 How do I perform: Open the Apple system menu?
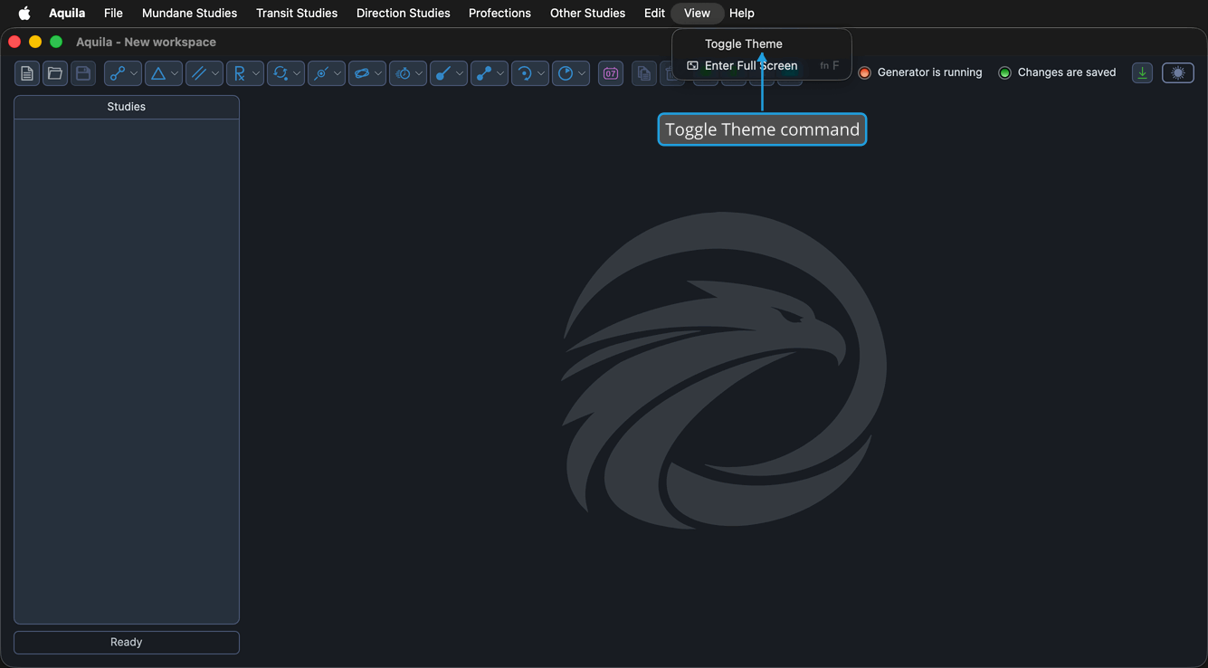[x=24, y=13]
